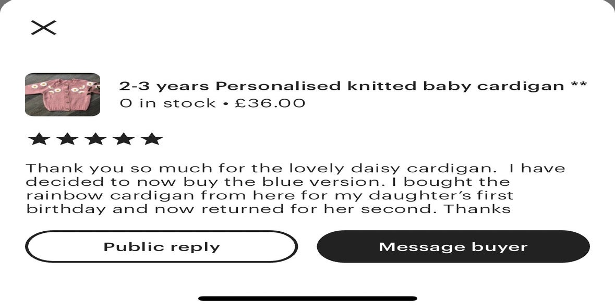The height and width of the screenshot is (308, 615).
Task: Click the '2-3 years' text in title
Action: (165, 86)
